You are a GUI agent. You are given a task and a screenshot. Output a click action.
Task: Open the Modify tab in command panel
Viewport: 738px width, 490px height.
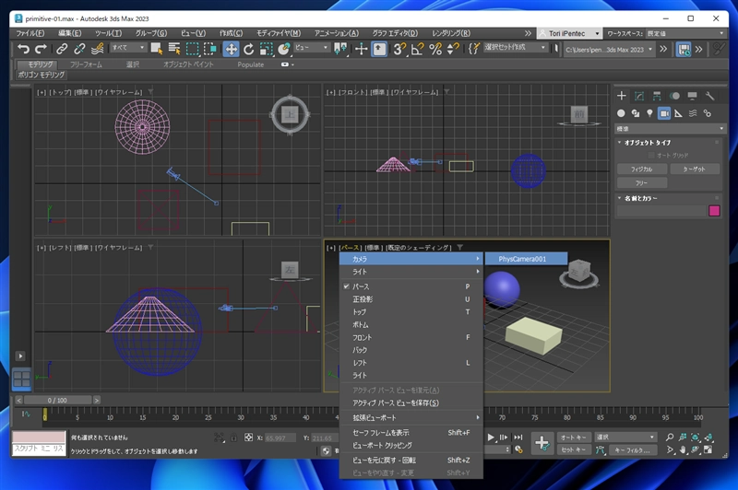click(x=638, y=95)
